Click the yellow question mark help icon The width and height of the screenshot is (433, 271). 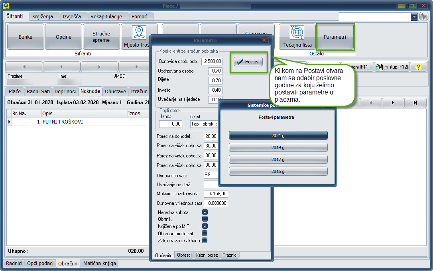click(418, 67)
